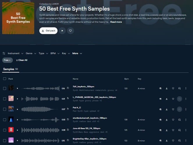Image resolution: width=193 pixels, height=145 pixels.
Task: Click one-shot icon on Pad 4_C
Action: point(68,109)
